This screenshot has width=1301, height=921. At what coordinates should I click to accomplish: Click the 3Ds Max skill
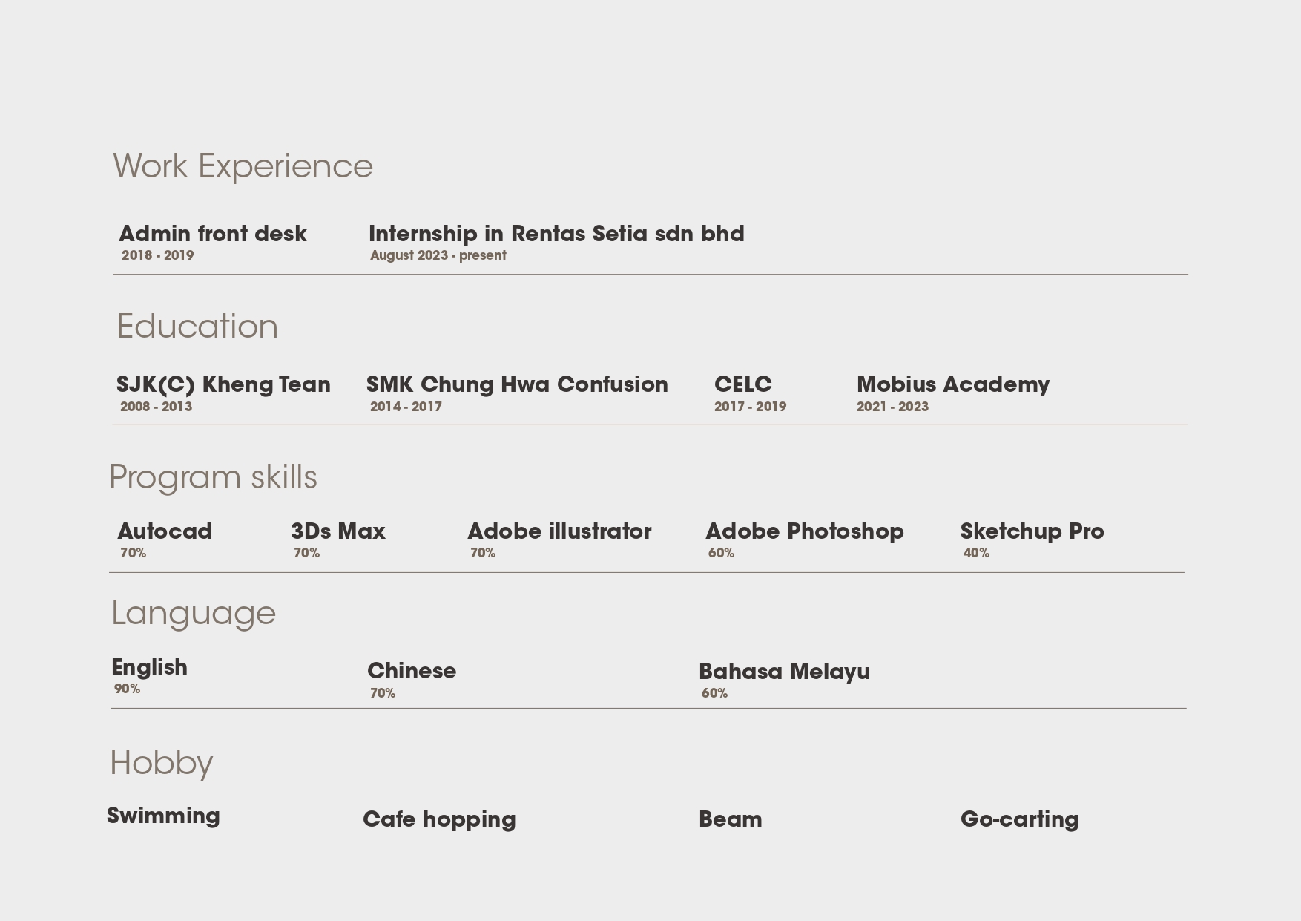(338, 531)
